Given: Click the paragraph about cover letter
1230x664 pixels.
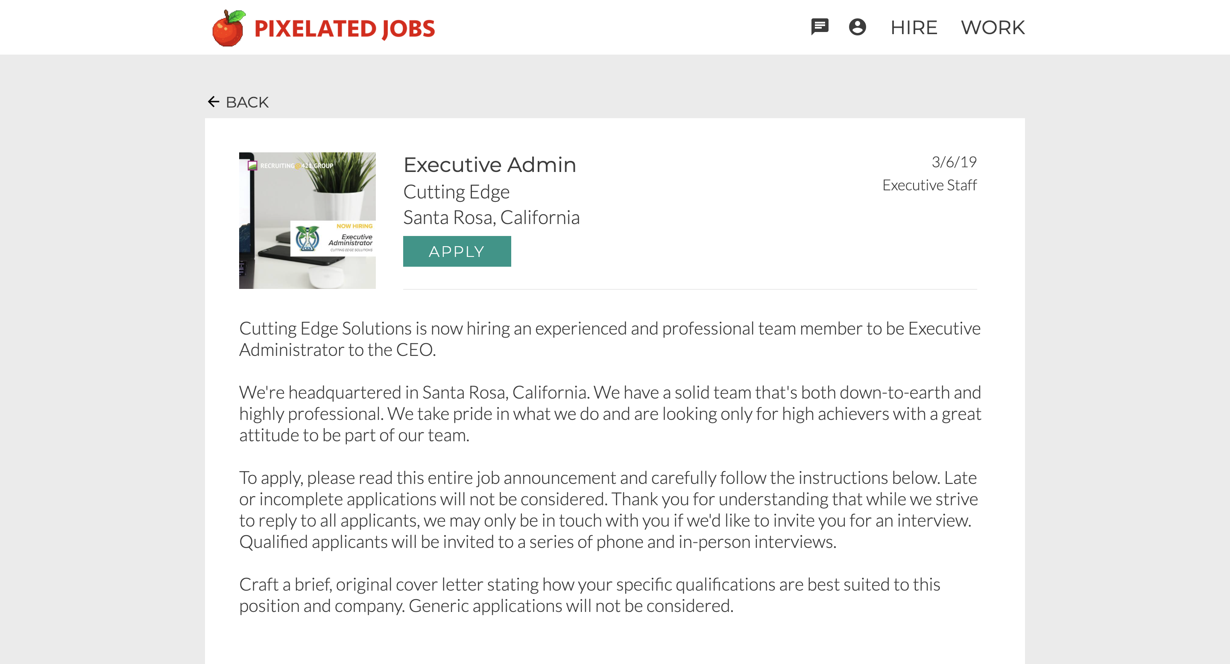Looking at the screenshot, I should (x=589, y=595).
